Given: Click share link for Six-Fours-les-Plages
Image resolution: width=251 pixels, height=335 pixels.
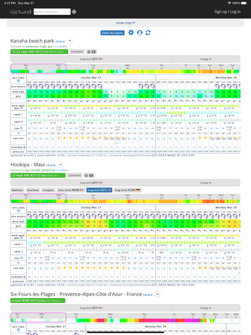Looking at the screenshot, I should (148, 295).
